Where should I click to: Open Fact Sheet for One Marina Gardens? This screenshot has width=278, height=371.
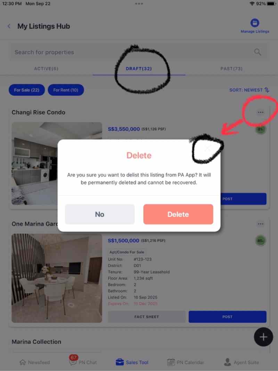[x=147, y=316]
